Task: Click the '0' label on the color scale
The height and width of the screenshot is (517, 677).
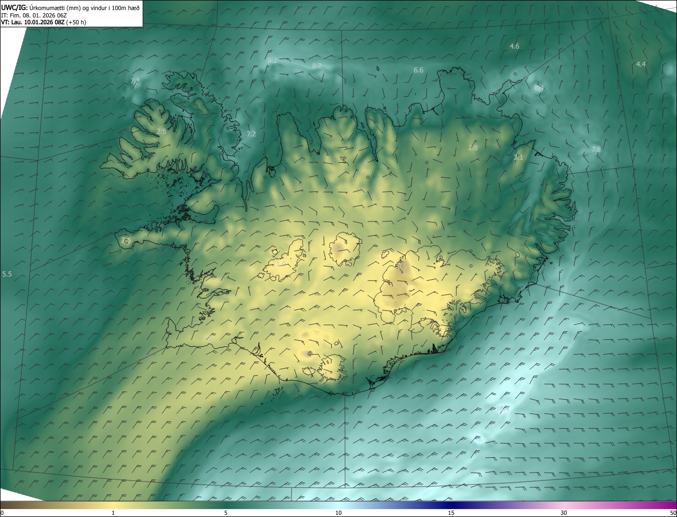Action: 2,513
